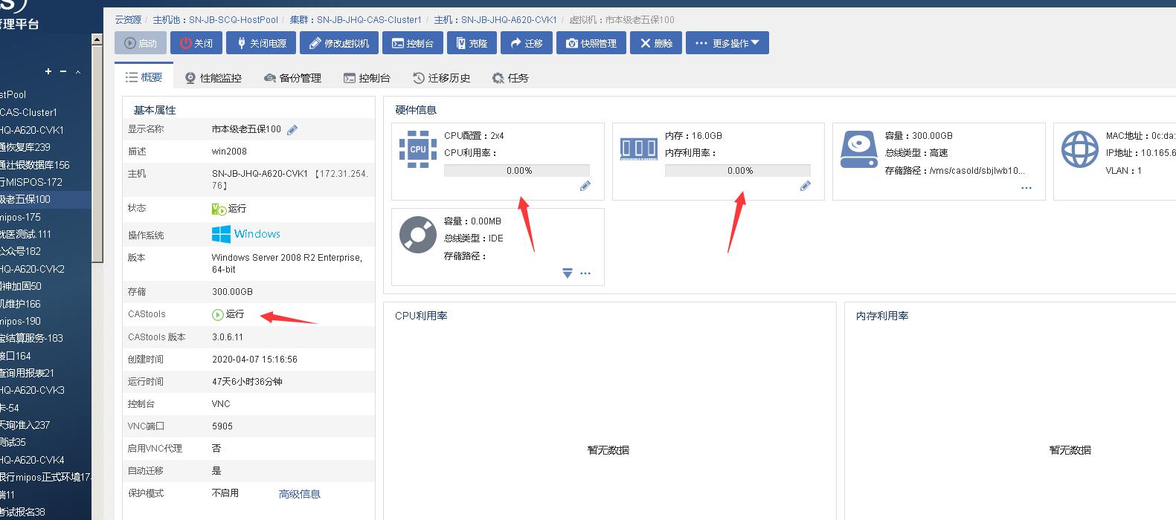Click the pencil icon next to display name 市本级老五保100
This screenshot has width=1176, height=520.
[292, 130]
